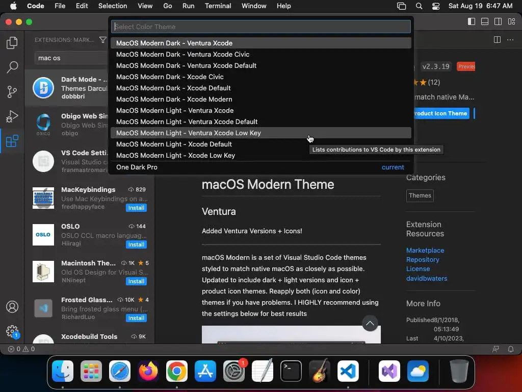
Task: Open the Selection menu
Action: [113, 6]
